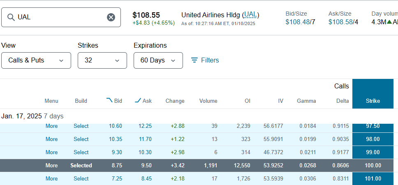Clear the UAL symbol search
The width and height of the screenshot is (398, 185).
pyautogui.click(x=111, y=17)
